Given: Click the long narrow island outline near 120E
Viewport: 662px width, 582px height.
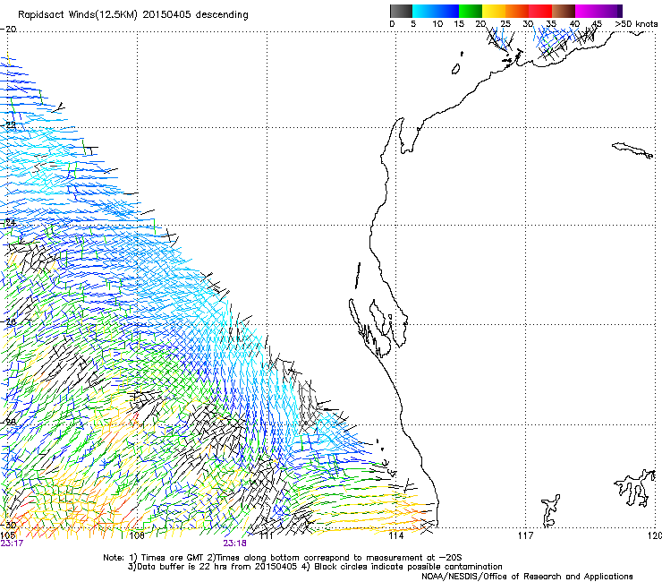Looking at the screenshot, I should point(632,150).
